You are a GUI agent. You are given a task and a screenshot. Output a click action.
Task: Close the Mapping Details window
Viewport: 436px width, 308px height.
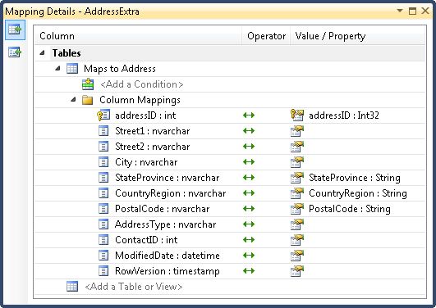(x=425, y=11)
